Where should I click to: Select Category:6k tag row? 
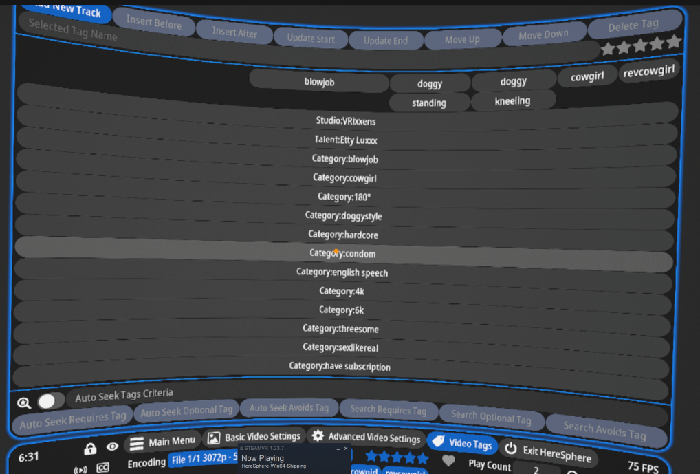pos(342,310)
